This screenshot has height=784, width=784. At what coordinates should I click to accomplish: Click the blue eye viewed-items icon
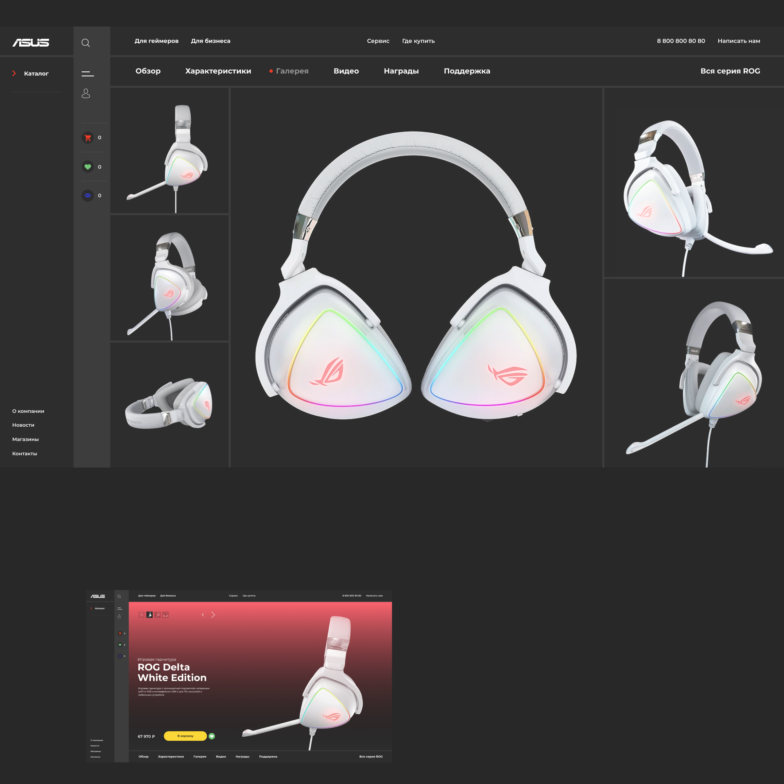pyautogui.click(x=88, y=196)
